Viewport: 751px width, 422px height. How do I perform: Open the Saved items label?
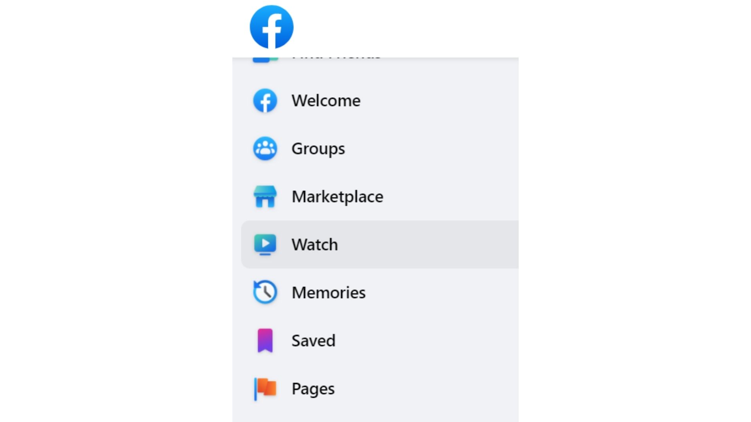314,341
